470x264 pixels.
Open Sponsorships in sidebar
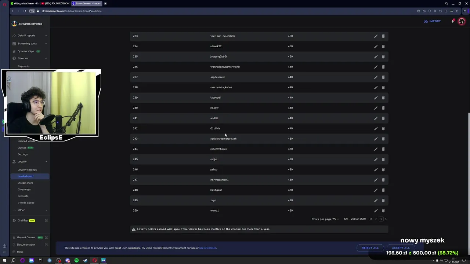(x=26, y=51)
